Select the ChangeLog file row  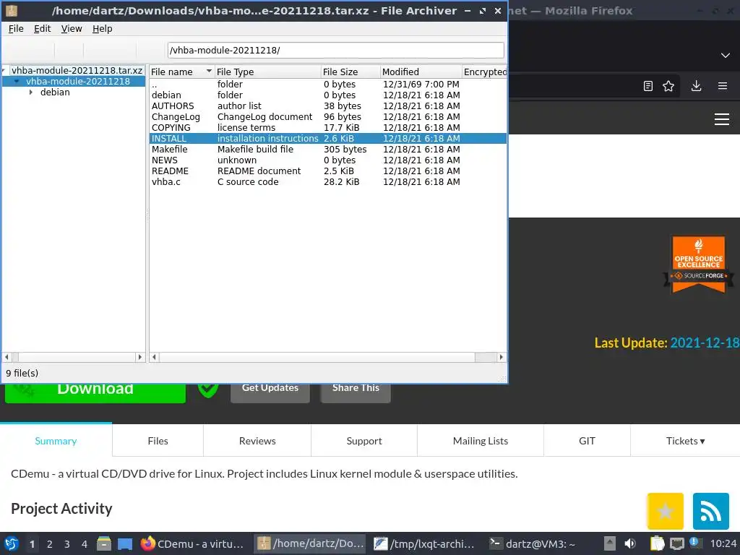328,116
